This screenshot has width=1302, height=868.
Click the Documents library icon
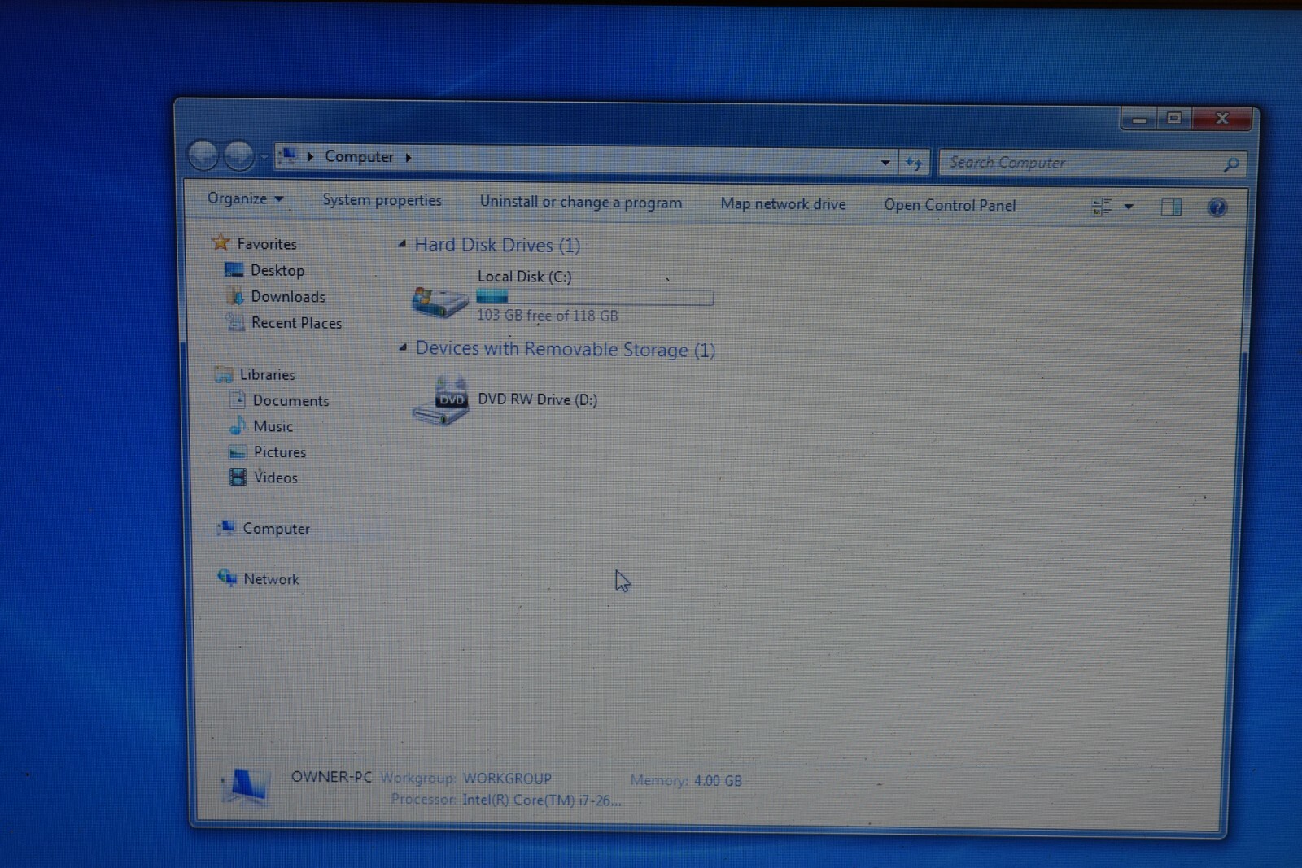pyautogui.click(x=237, y=399)
